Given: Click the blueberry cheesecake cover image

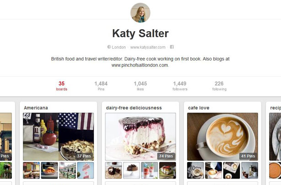Looking at the screenshot, I should click(x=140, y=136).
